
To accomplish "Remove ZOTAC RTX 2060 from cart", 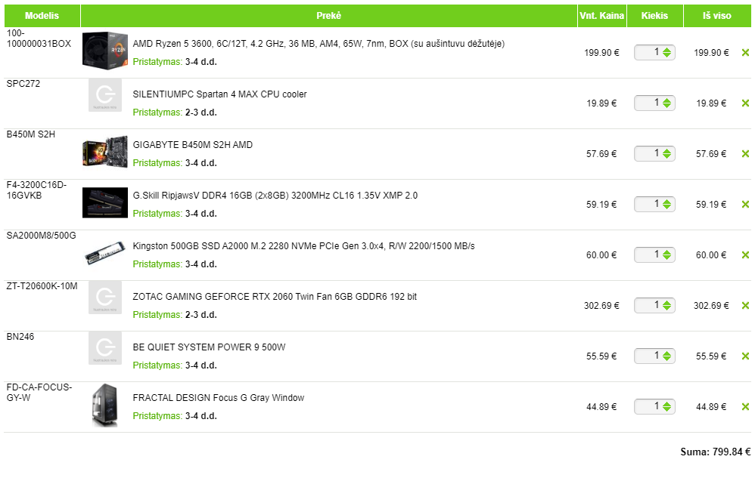I will click(x=745, y=306).
